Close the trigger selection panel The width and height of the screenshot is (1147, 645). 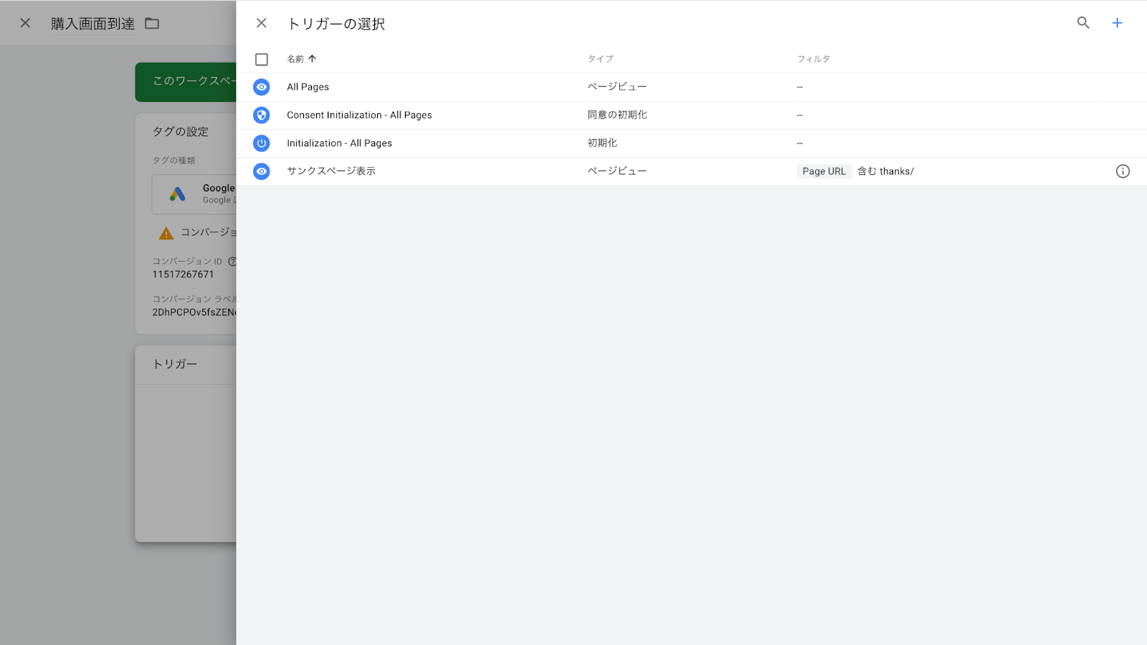(262, 23)
